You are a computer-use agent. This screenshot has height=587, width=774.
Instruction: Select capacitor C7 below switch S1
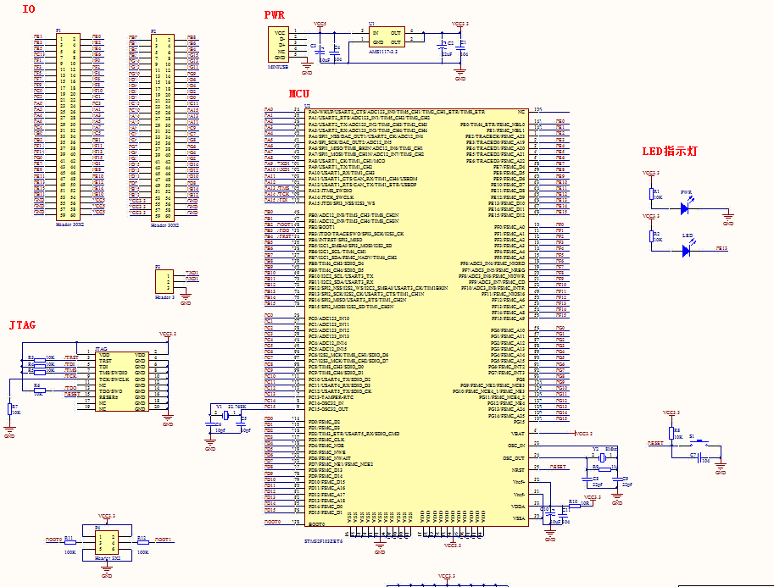[699, 458]
